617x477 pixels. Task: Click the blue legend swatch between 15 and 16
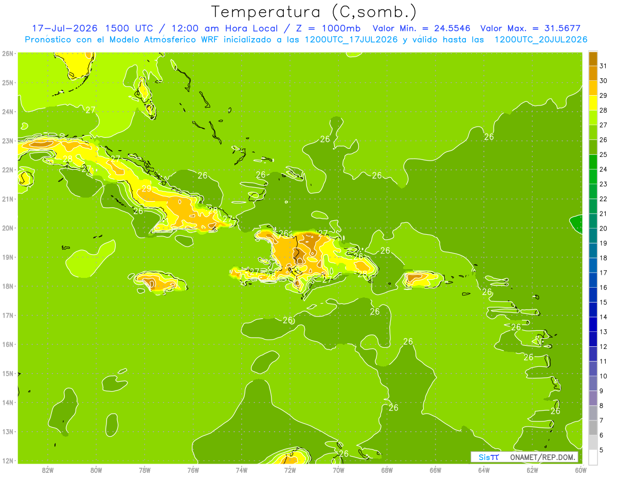click(593, 294)
